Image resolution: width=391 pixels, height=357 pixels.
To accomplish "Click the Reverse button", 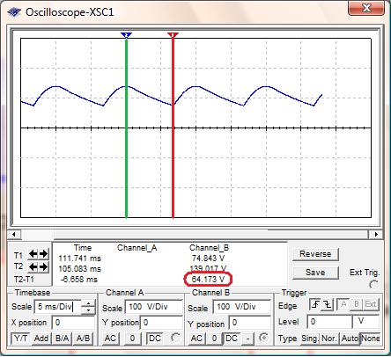I will point(315,254).
